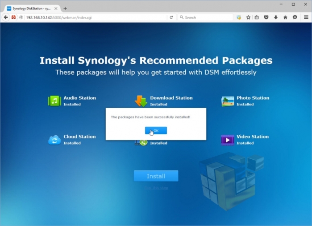Click the Skip this step link
312x226 pixels.
156,188
